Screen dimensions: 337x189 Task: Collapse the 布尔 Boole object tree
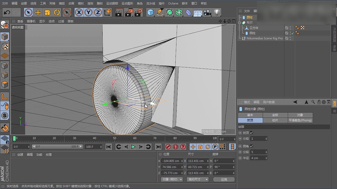point(240,23)
